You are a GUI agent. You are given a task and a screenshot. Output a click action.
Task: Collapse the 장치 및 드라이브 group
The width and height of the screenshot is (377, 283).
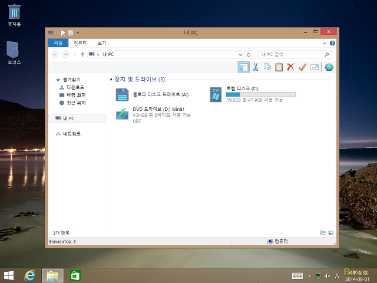point(111,80)
